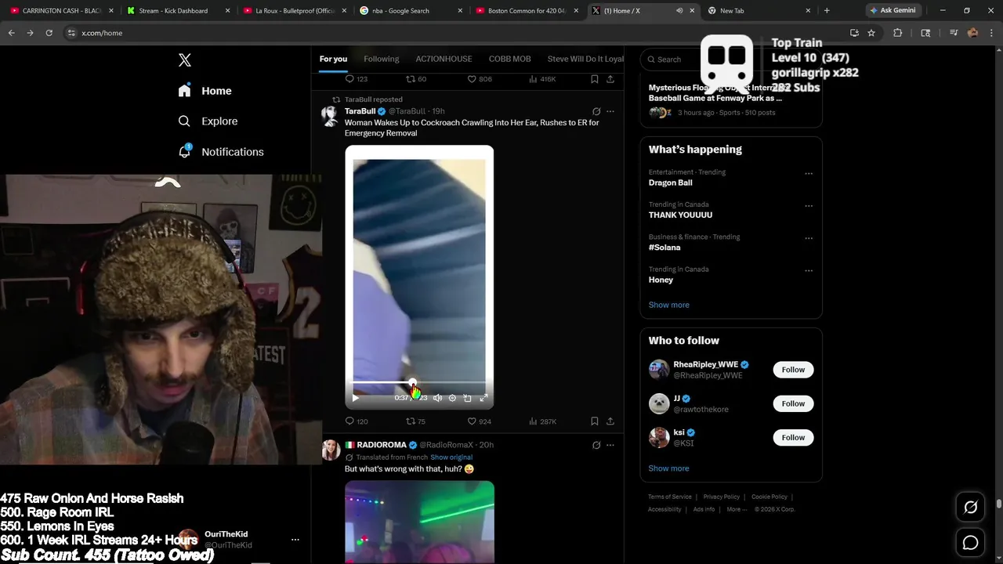Open Explore in the sidebar

pyautogui.click(x=208, y=121)
